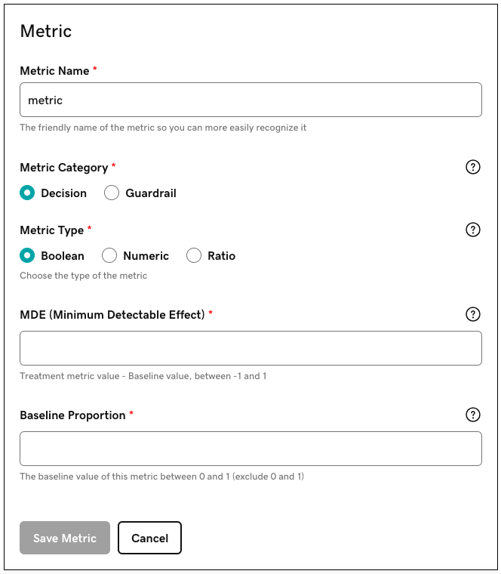This screenshot has width=501, height=574.
Task: Click the 'Baseline Proportion' label text
Action: click(x=72, y=415)
